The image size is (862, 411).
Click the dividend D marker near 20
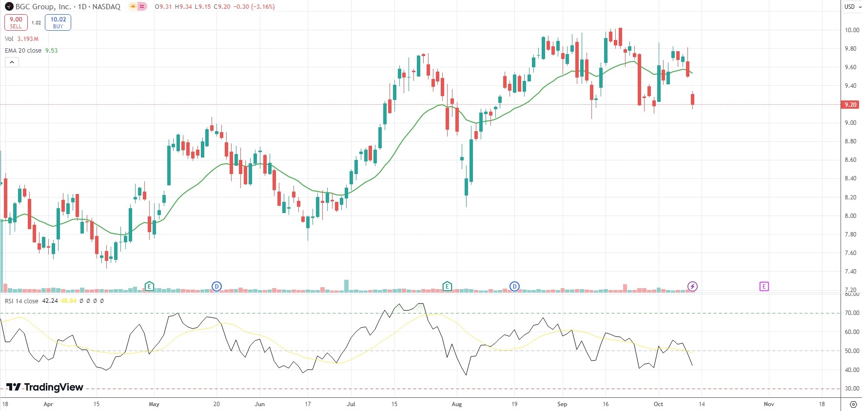[x=216, y=286]
